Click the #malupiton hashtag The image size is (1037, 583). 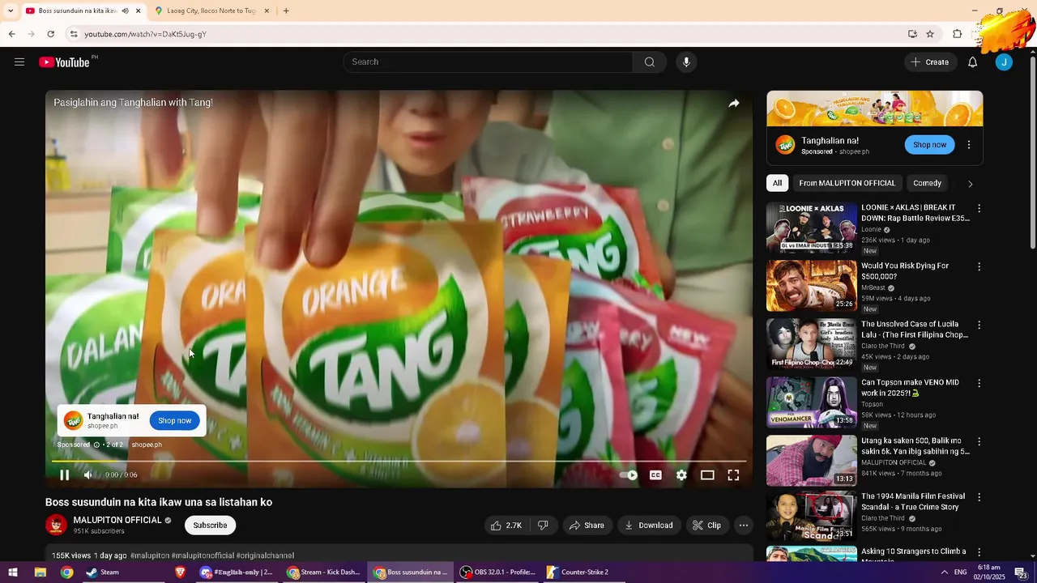150,555
